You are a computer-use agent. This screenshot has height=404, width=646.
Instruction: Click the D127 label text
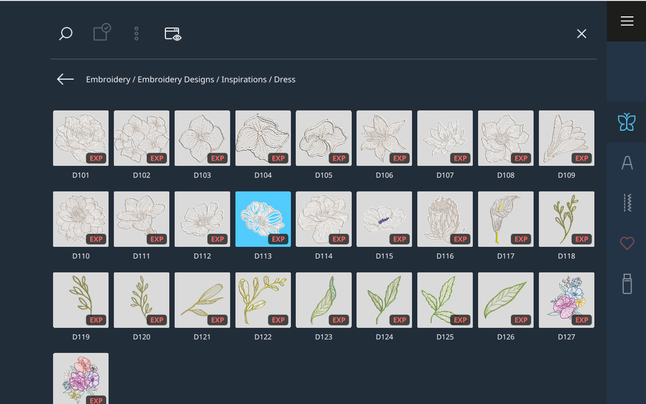coord(566,337)
